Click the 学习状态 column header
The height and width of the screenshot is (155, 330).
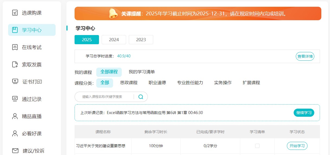click(x=297, y=132)
